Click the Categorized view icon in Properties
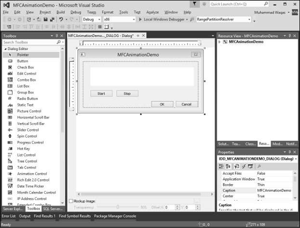 coord(221,166)
